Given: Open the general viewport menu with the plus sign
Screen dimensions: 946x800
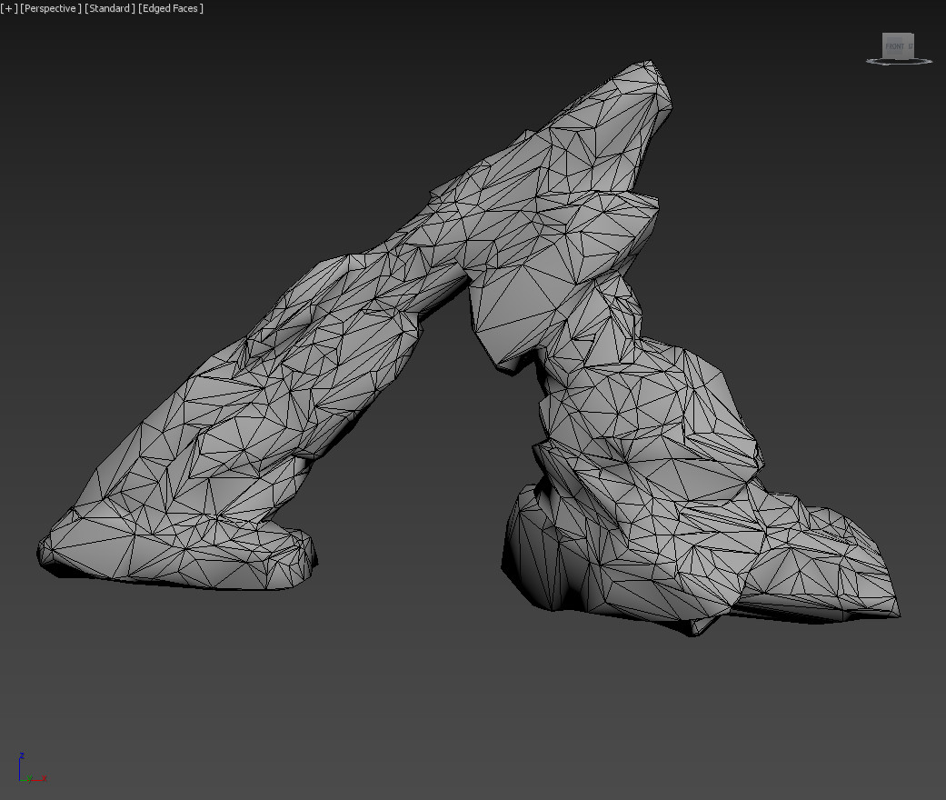Looking at the screenshot, I should click(7, 8).
